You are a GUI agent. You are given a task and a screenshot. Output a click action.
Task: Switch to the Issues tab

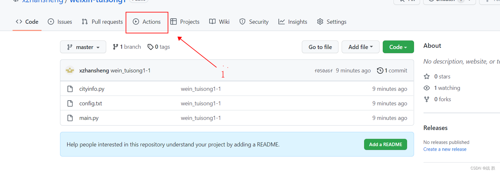pos(60,22)
